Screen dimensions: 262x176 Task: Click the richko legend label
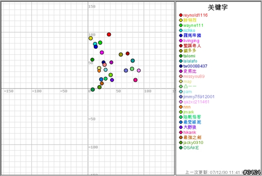187,31
